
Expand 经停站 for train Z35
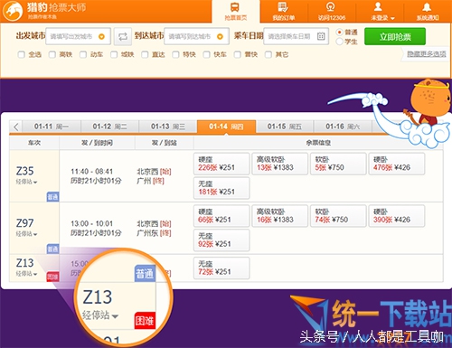coord(26,182)
